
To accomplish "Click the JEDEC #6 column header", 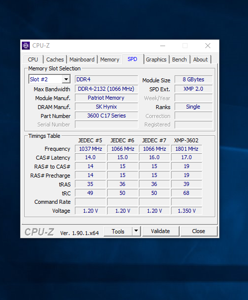I will coord(123,140).
